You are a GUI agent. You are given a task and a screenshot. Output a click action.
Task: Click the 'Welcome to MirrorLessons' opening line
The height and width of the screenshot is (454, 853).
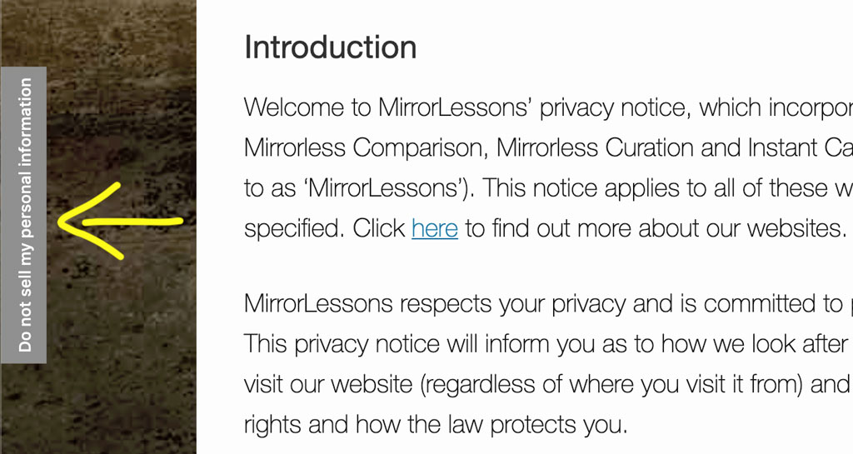(548, 107)
